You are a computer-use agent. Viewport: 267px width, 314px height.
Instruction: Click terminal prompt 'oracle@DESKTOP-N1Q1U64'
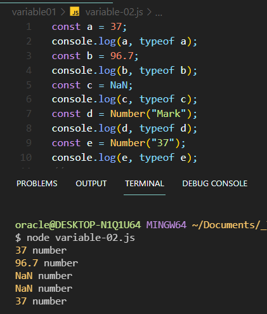[78, 225]
